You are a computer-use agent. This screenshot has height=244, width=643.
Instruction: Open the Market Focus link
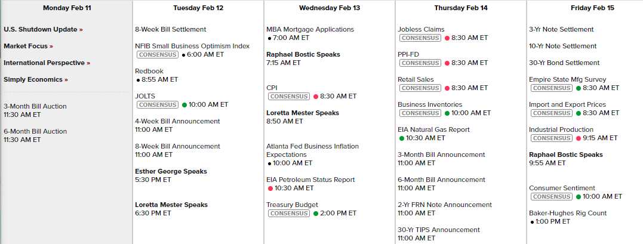28,46
